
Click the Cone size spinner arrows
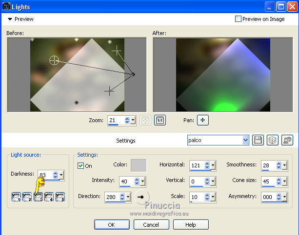coord(279,181)
